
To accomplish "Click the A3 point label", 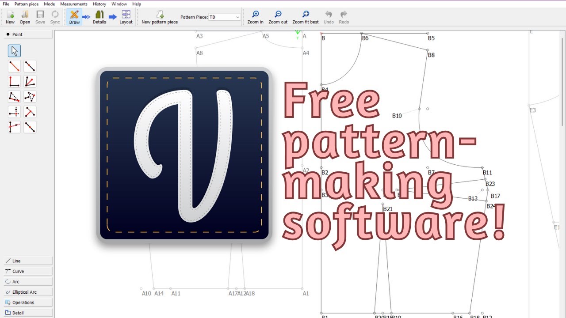I will [x=199, y=36].
